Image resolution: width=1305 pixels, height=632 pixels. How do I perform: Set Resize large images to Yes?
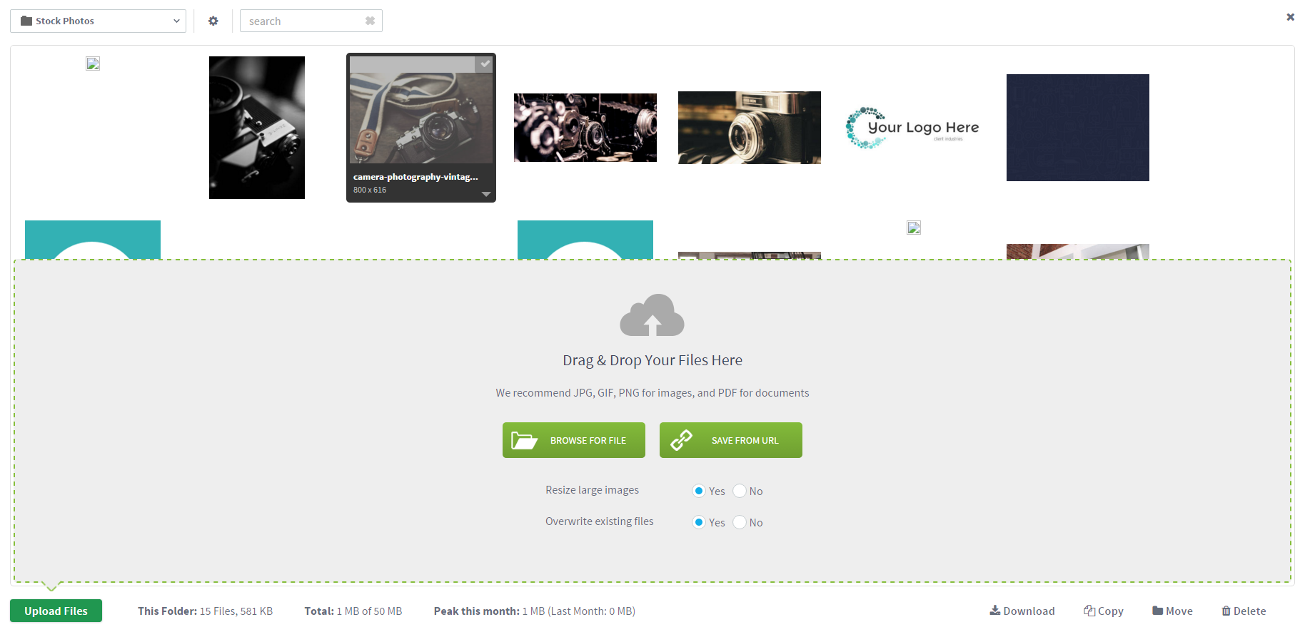(x=699, y=491)
